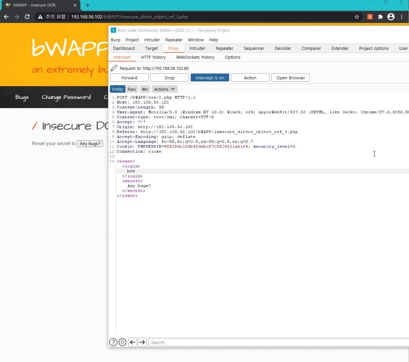Switch to the Comparer tab
The image size is (409, 362).
pos(311,48)
